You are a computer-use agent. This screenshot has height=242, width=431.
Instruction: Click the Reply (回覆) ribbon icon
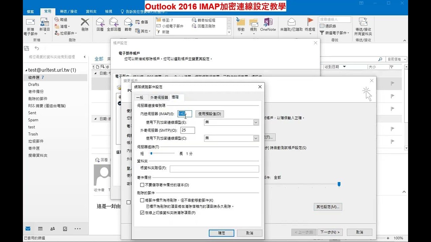100,22
